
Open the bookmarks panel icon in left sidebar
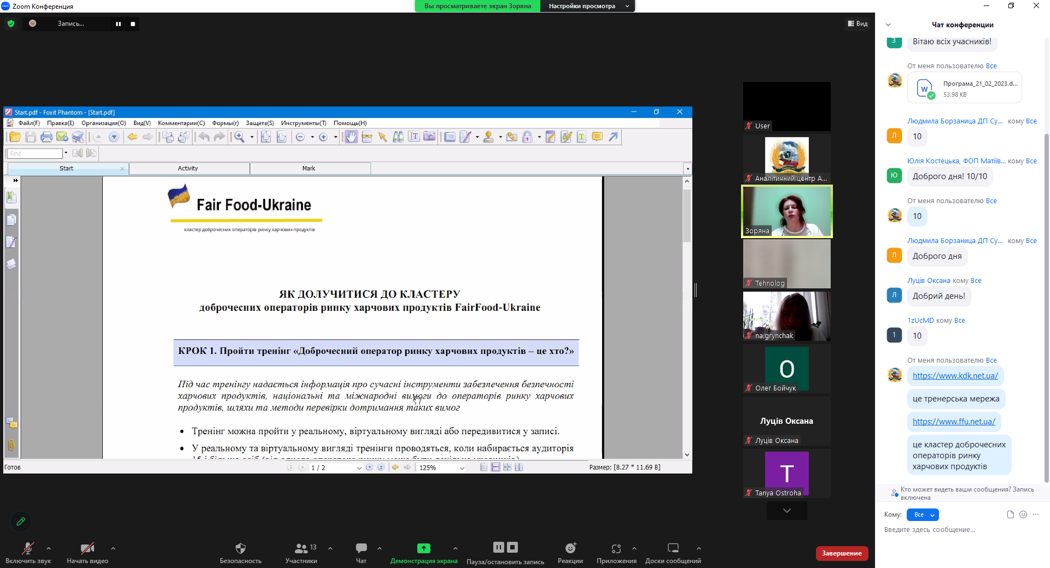point(11,197)
